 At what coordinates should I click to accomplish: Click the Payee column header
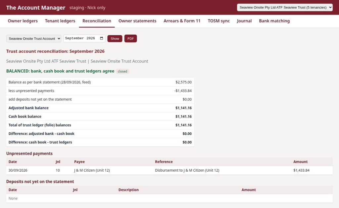point(79,162)
